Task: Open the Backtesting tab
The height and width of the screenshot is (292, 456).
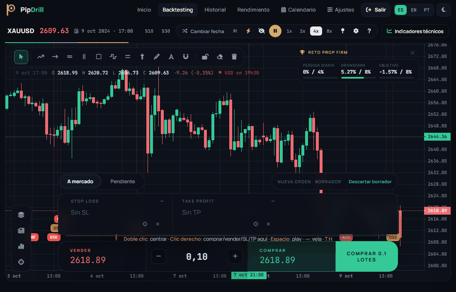Action: pos(178,10)
